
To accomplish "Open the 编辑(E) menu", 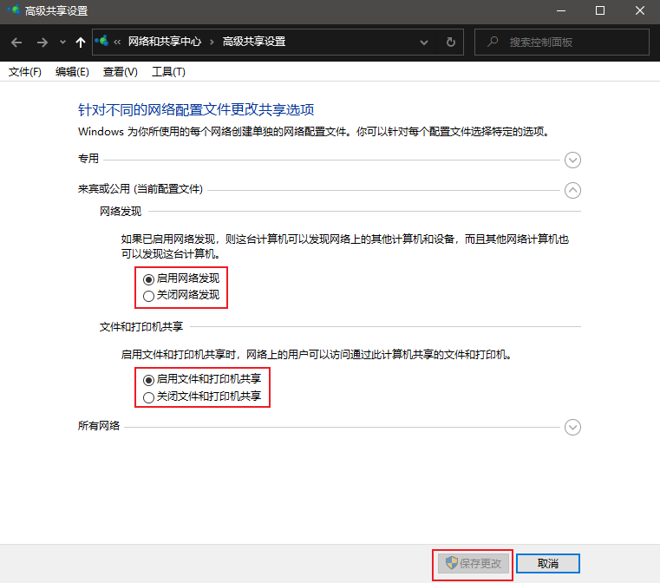I will click(x=72, y=72).
